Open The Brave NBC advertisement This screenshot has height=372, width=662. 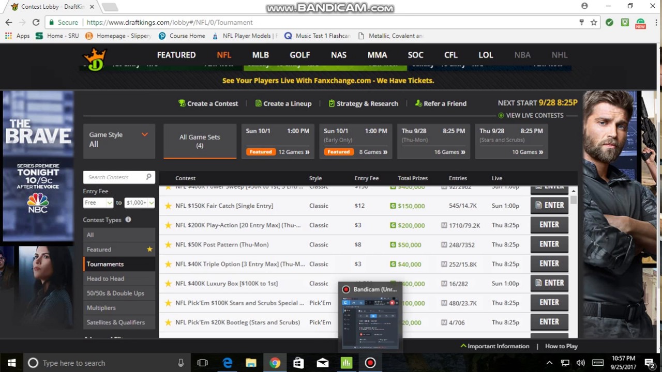tap(38, 166)
